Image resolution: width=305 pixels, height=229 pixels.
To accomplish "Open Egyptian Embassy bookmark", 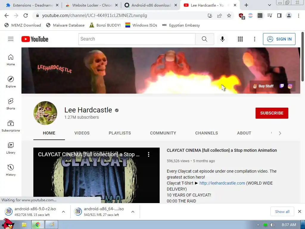I will coord(181,25).
